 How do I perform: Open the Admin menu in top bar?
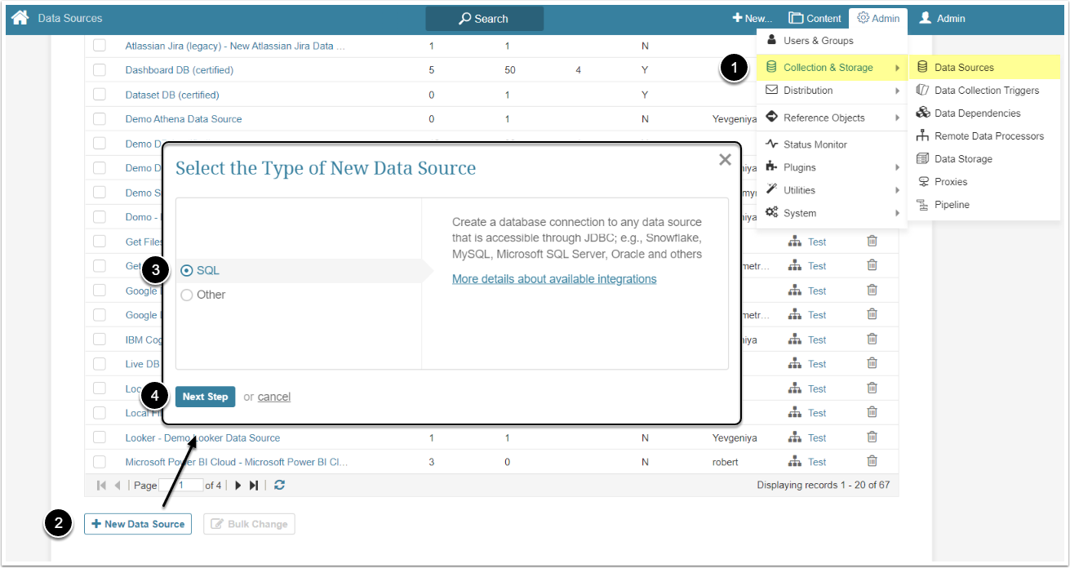(878, 18)
